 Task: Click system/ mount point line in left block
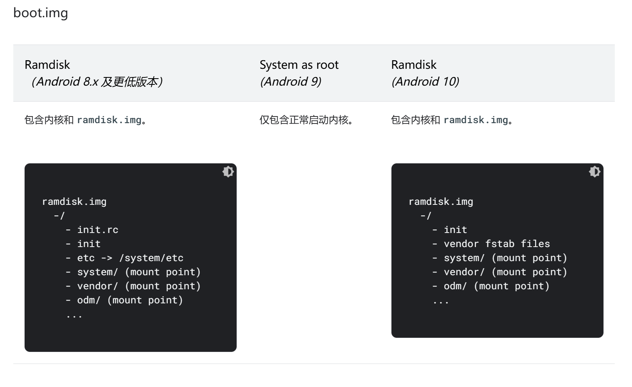click(133, 272)
